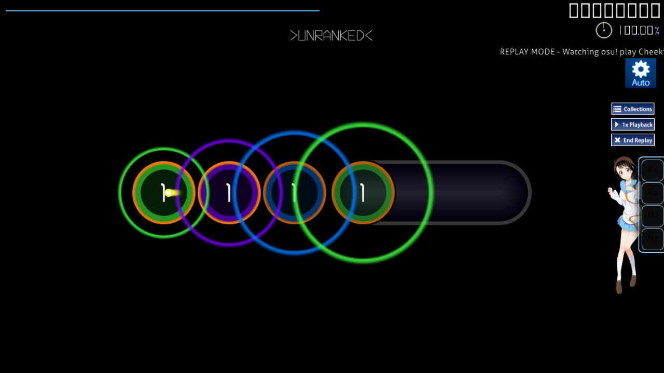Change the 1x Playback speed

pyautogui.click(x=632, y=124)
